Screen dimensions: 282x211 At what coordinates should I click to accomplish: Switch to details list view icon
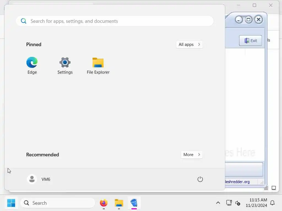[x=266, y=188]
